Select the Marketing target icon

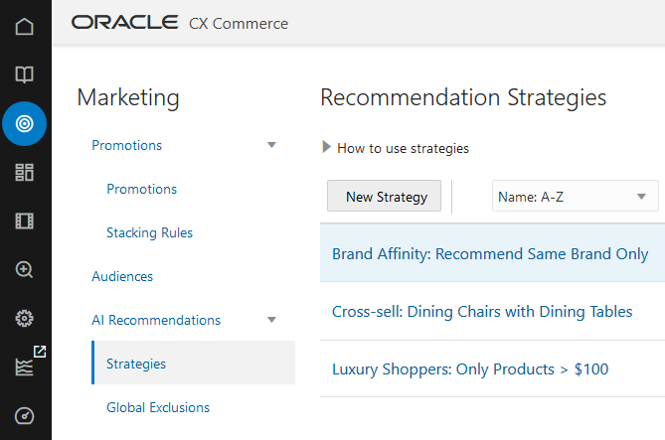tap(25, 124)
